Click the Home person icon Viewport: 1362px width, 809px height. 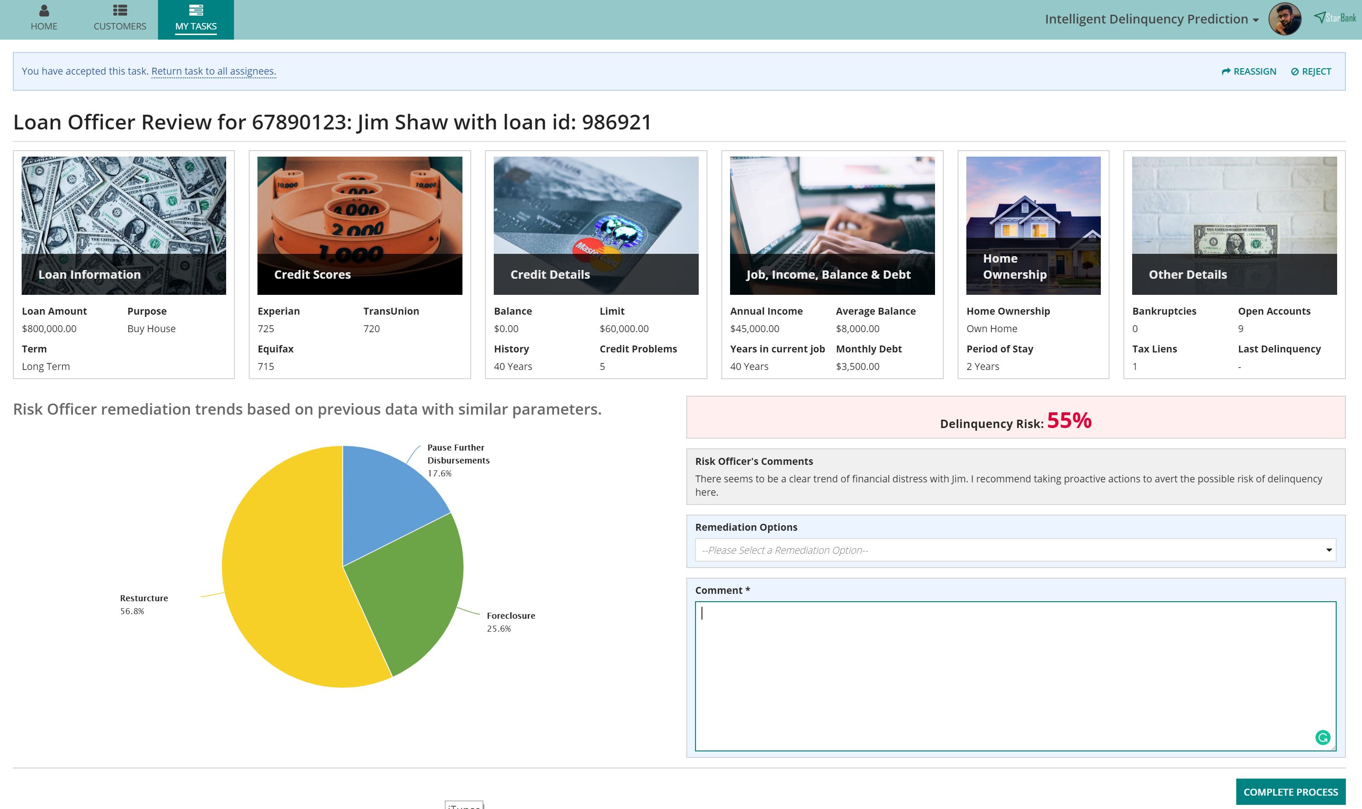tap(44, 10)
